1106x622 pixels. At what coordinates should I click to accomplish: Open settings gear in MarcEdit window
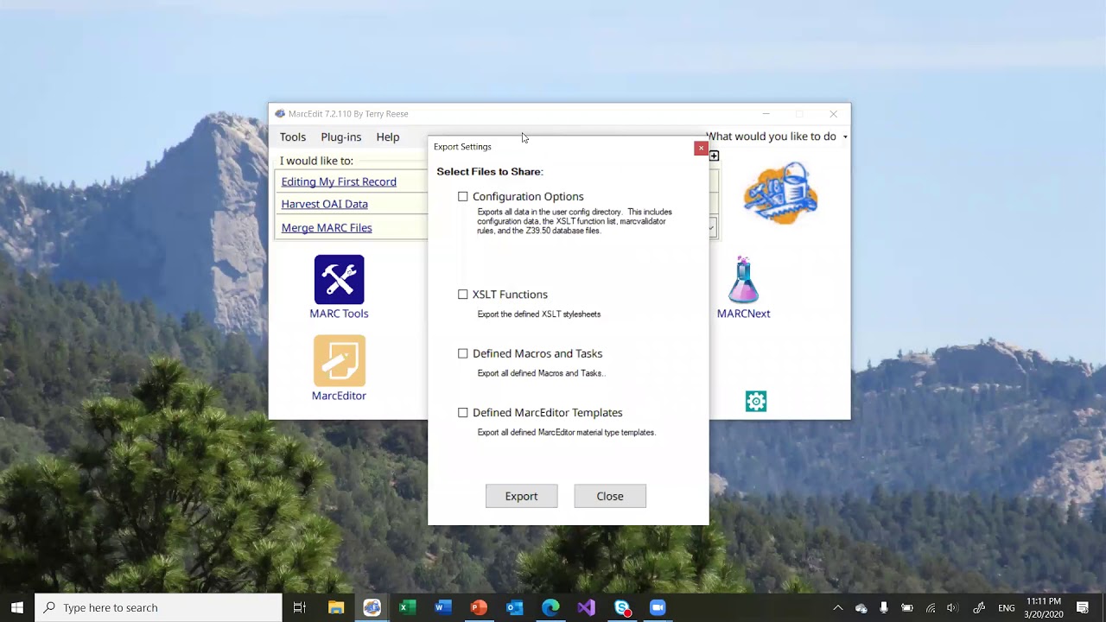[x=756, y=401]
